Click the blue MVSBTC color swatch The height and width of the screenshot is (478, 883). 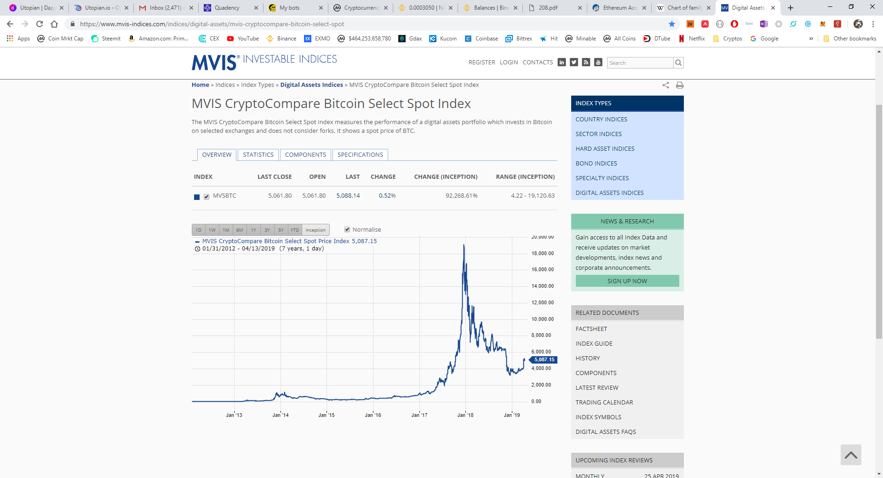[197, 197]
